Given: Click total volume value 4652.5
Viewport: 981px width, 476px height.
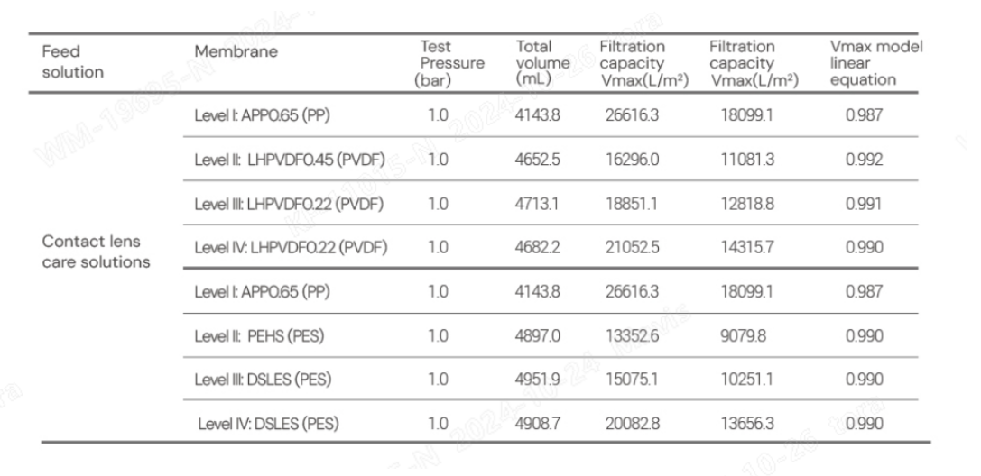Looking at the screenshot, I should click(x=537, y=160).
